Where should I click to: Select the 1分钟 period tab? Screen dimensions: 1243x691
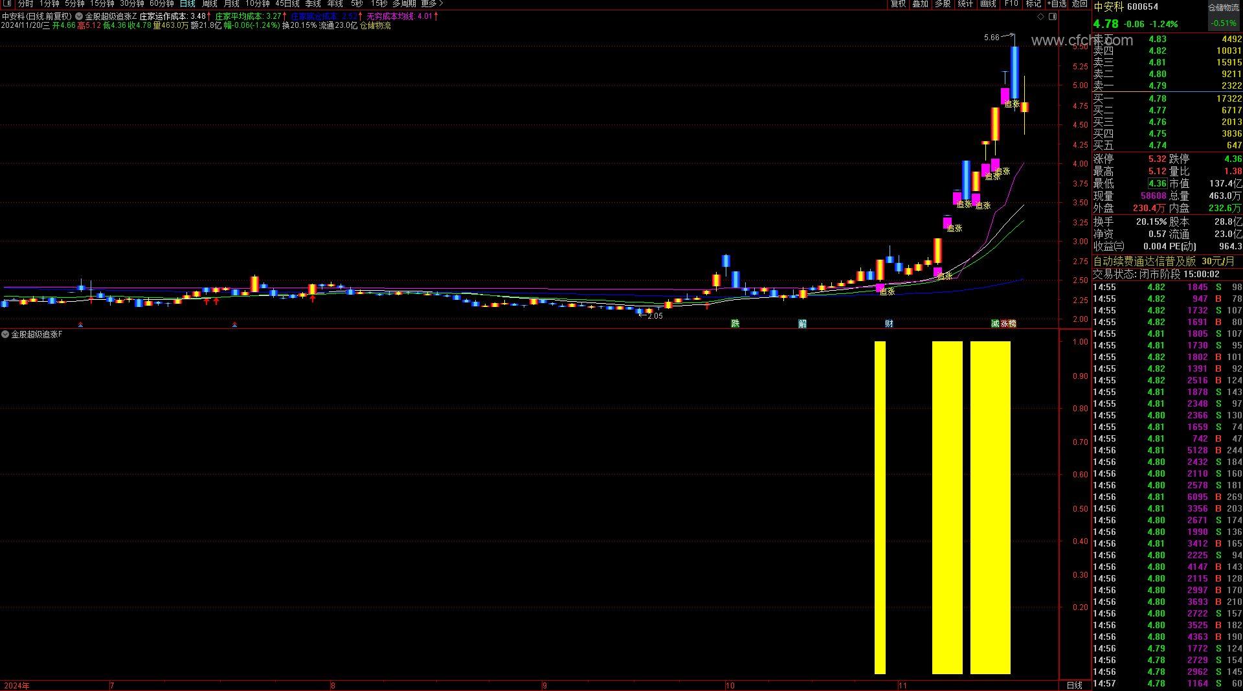click(x=50, y=4)
